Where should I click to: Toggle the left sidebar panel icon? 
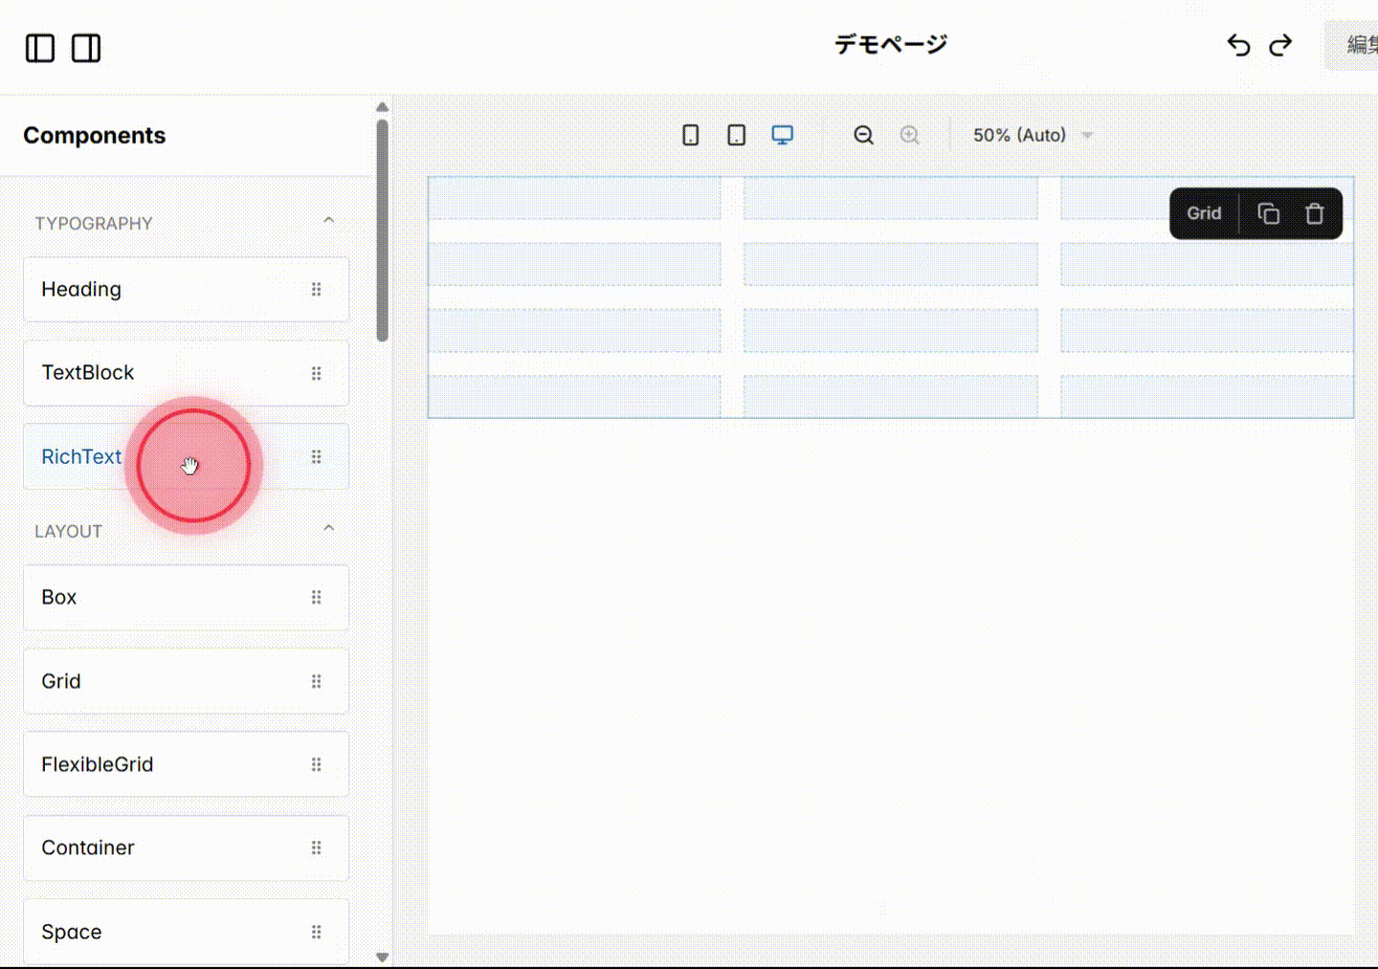39,48
